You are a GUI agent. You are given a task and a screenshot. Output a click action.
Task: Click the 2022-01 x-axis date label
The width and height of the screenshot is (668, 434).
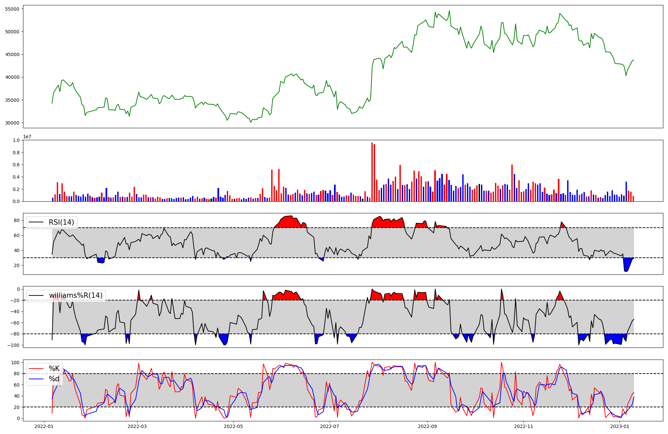click(44, 426)
